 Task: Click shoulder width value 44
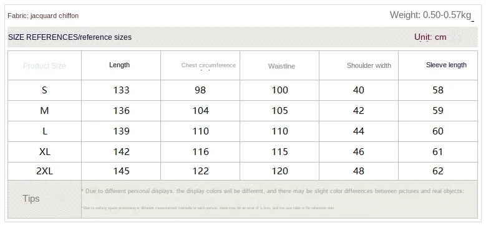point(359,131)
